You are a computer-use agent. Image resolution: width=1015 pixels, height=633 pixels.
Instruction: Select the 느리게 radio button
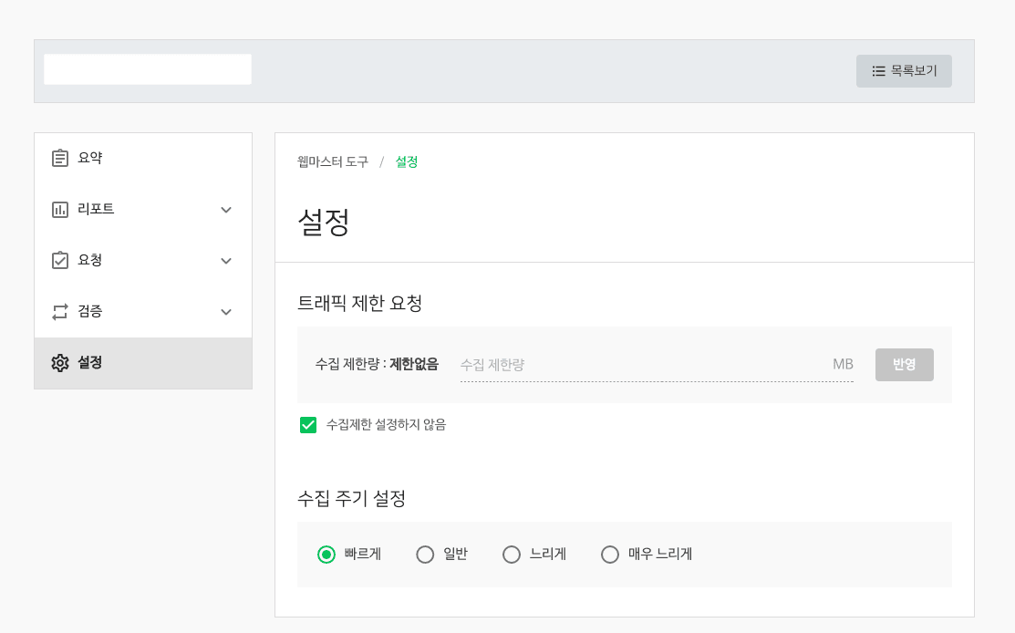[x=512, y=554]
